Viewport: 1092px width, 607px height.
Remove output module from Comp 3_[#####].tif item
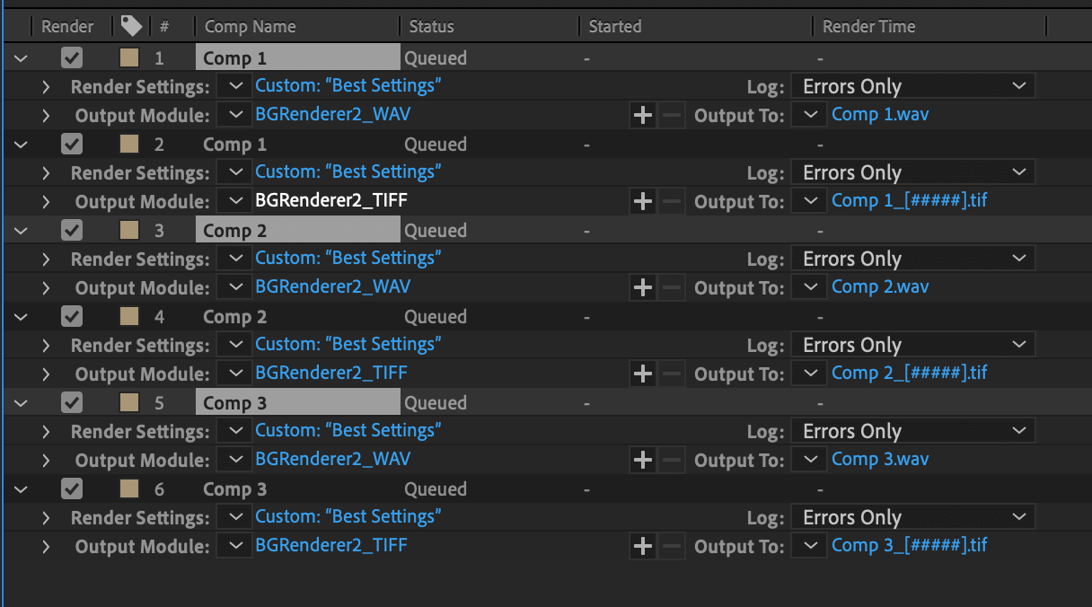(x=671, y=546)
